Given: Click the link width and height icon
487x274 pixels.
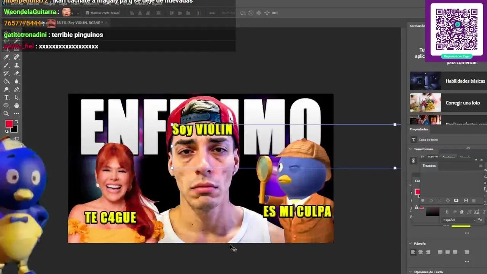Looking at the screenshot, I should pyautogui.click(x=414, y=161).
